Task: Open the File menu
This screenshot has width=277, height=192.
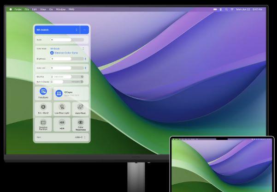Action: click(27, 9)
